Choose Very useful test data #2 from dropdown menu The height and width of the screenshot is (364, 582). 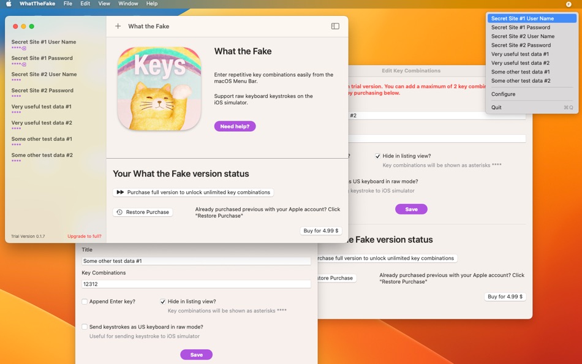[532, 63]
